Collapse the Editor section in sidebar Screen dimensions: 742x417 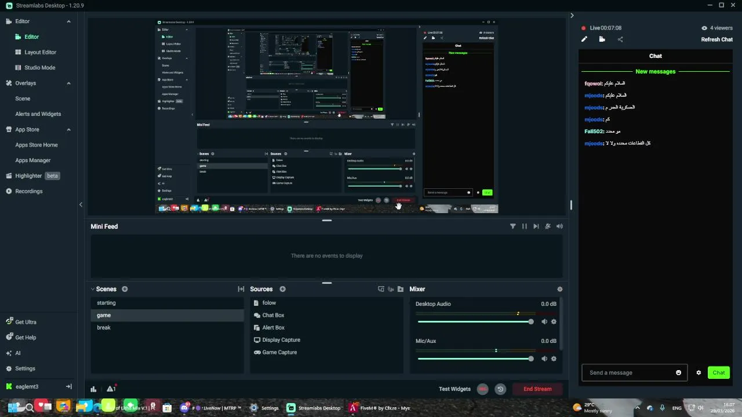[x=68, y=21]
